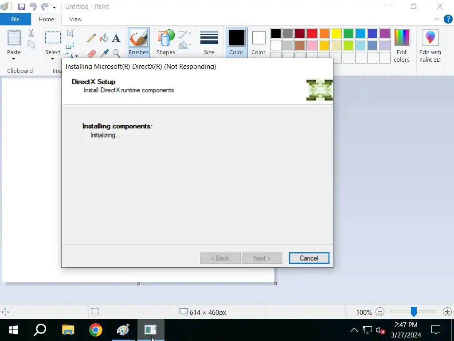Image resolution: width=454 pixels, height=341 pixels.
Task: Open Edit colors dialog
Action: [402, 46]
